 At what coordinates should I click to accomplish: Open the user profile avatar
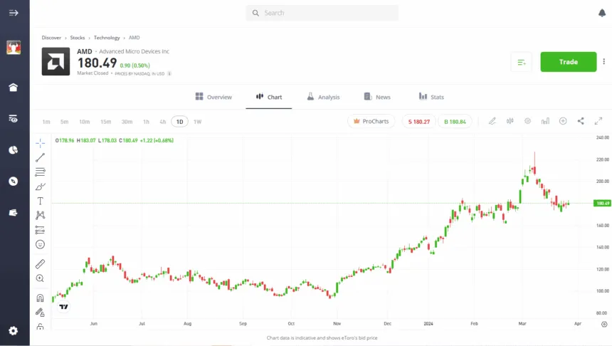14,48
